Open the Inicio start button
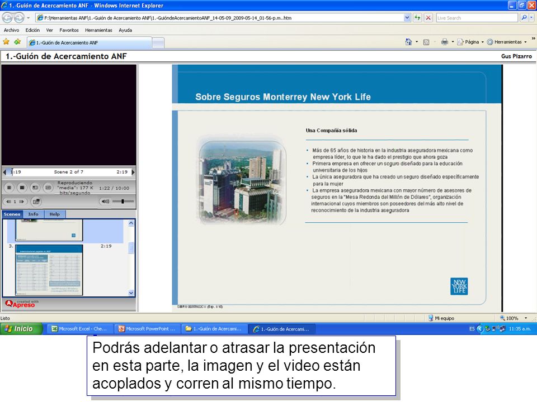 coord(21,329)
